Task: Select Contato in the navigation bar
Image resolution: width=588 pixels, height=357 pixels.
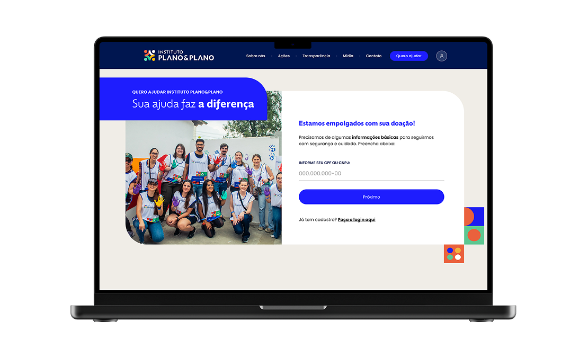Action: pyautogui.click(x=373, y=56)
